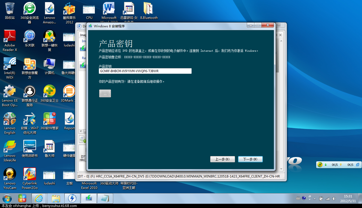The height and width of the screenshot is (208, 362).
Task: Select 360安全卫士 desktop icon
Action: (50, 94)
